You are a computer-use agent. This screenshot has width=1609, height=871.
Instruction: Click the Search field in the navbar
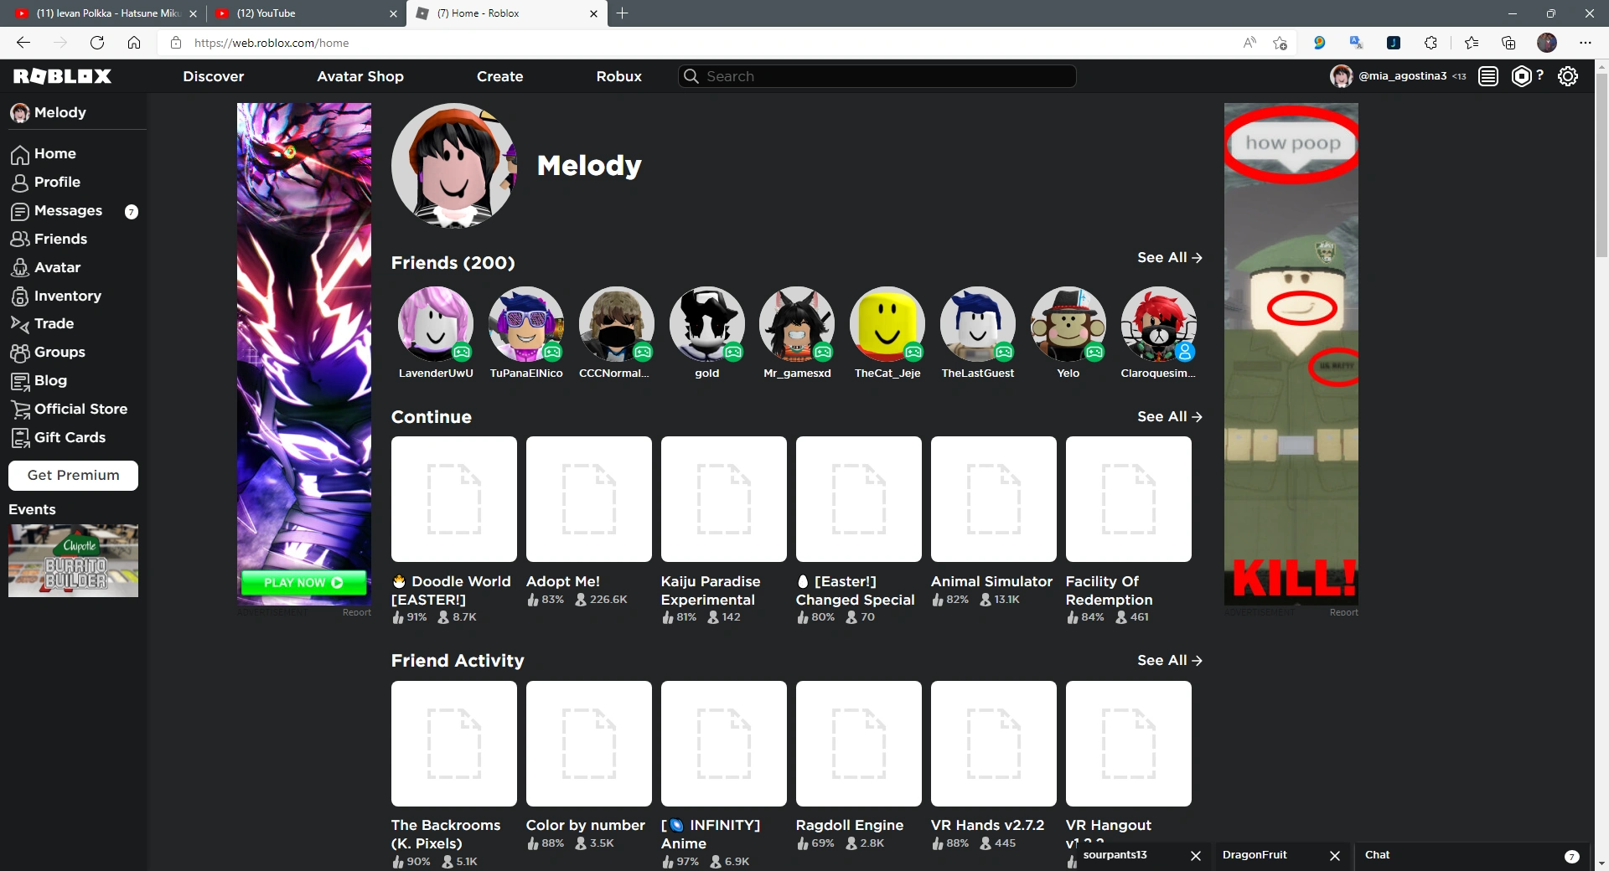point(877,76)
